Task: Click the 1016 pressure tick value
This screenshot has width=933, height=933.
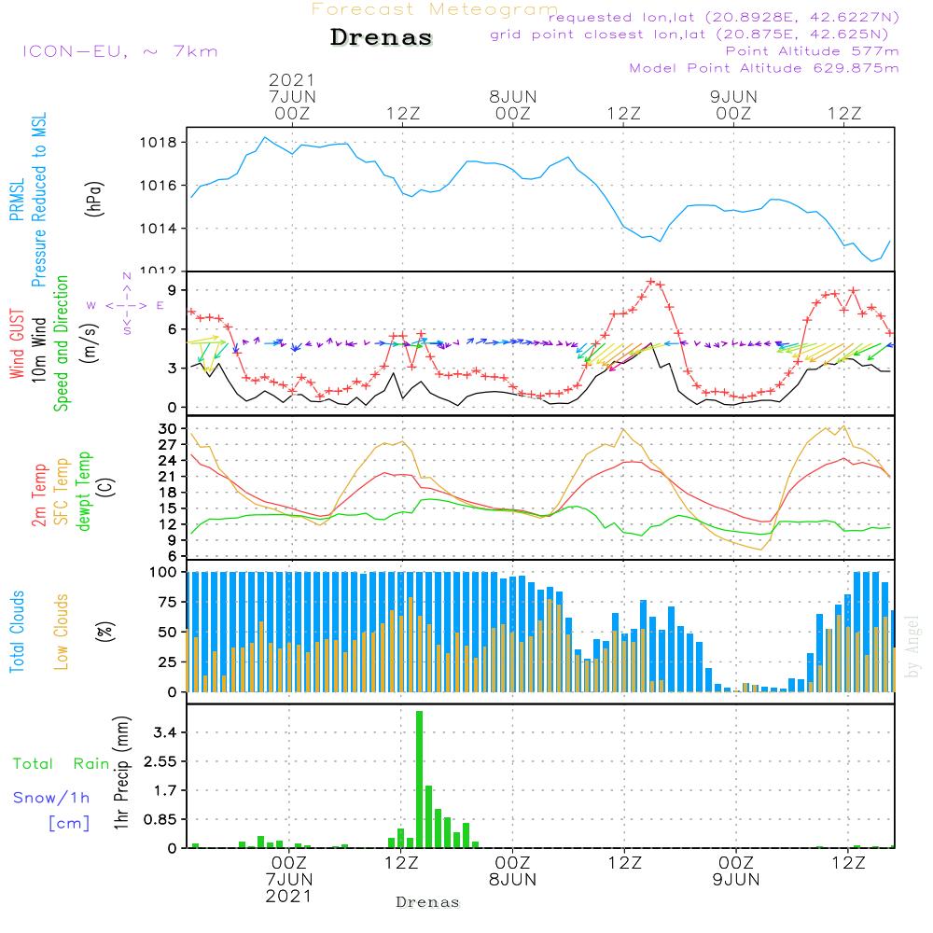Action: tap(159, 186)
